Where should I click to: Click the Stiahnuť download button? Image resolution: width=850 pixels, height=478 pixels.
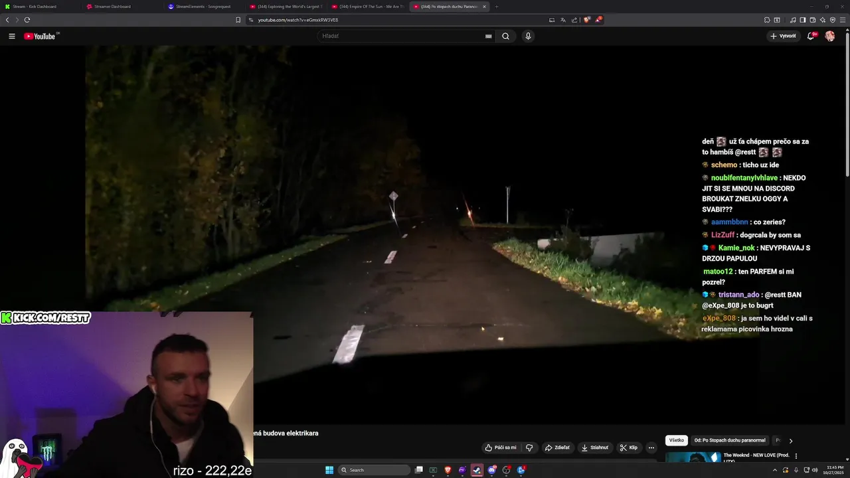(595, 447)
